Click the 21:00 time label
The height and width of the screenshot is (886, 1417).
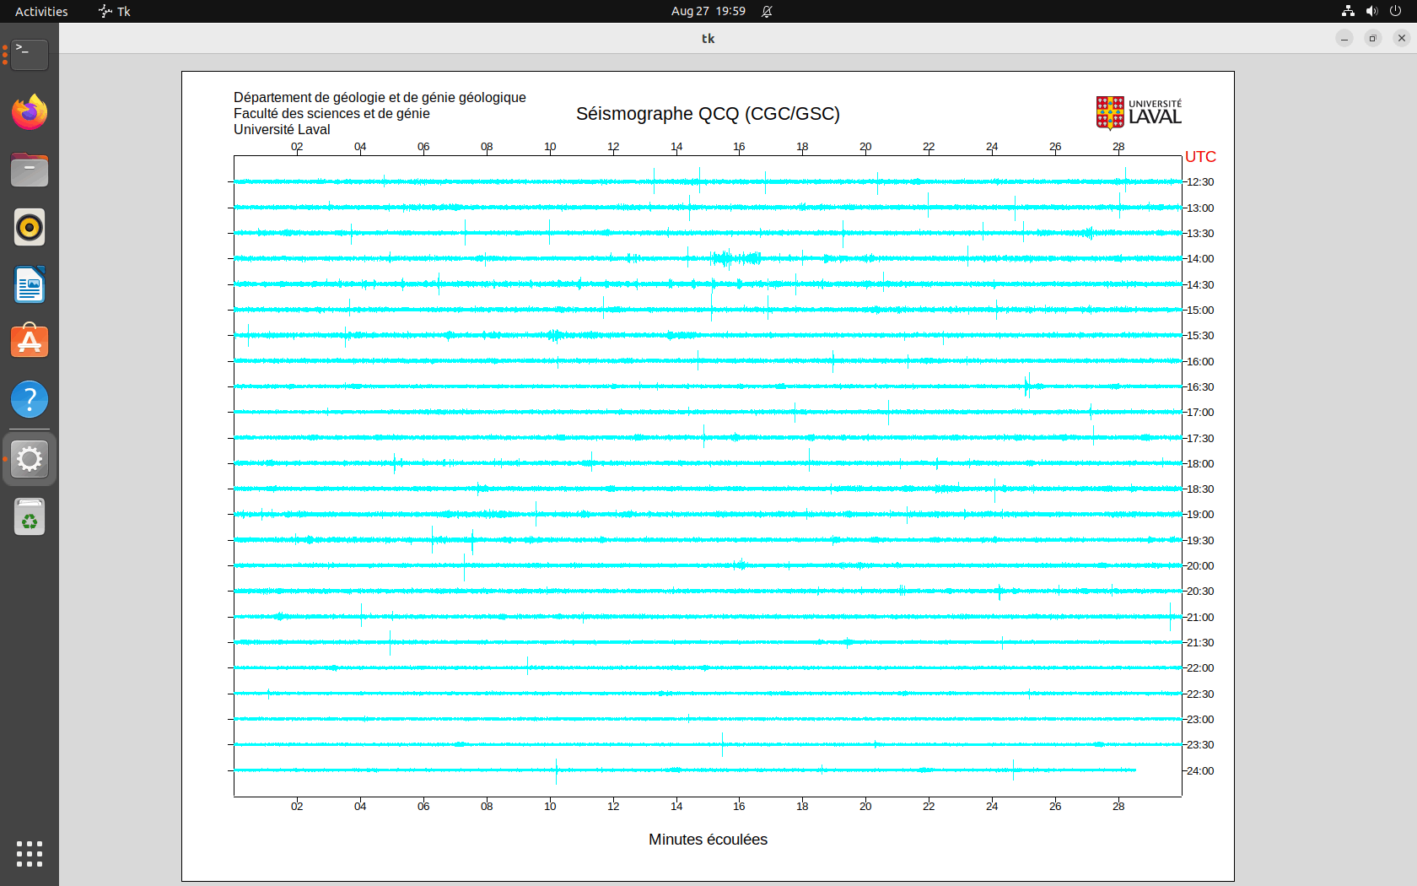pyautogui.click(x=1200, y=618)
